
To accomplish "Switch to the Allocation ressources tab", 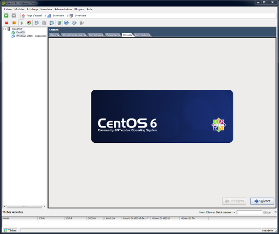I will 74,35.
